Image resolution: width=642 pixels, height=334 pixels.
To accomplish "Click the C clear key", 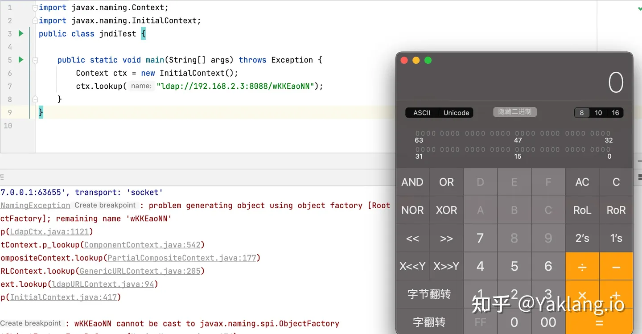I will click(616, 182).
